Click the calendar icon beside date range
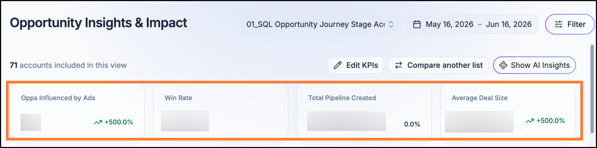 tap(417, 24)
